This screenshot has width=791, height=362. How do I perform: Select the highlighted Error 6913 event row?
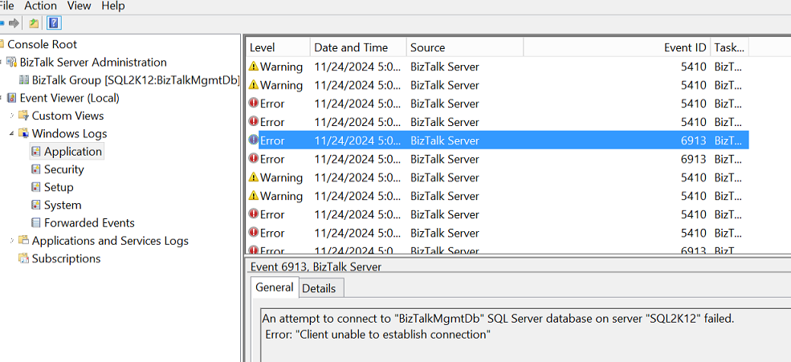click(498, 140)
